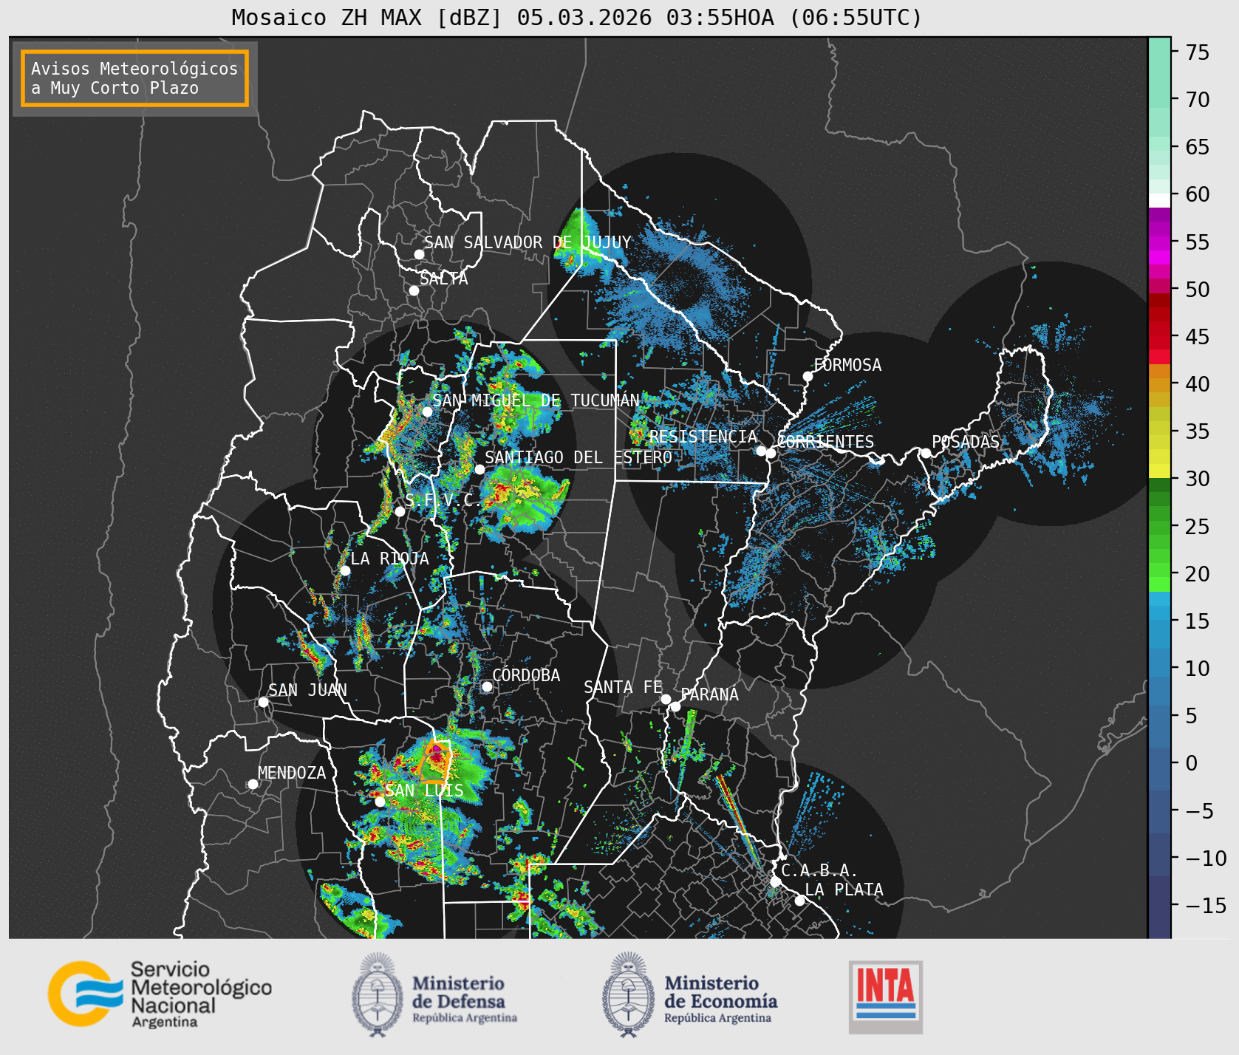Screen dimensions: 1239x1055
Task: Click the Ministerio de Economía emblem
Action: click(x=629, y=994)
